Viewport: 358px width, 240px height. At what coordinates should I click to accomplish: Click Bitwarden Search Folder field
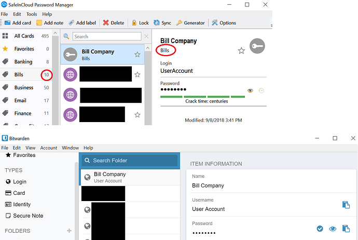[130, 161]
